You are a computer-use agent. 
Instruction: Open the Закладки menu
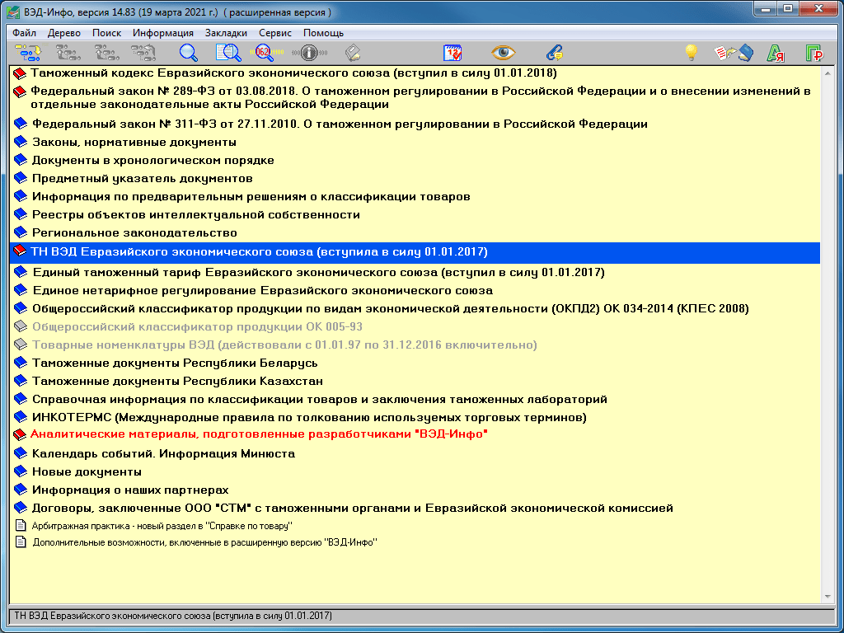tap(227, 33)
